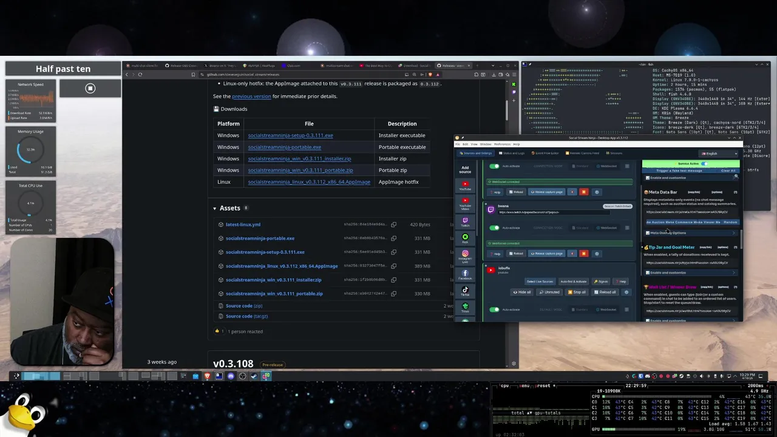Reload the GitHub releases page
Image resolution: width=777 pixels, height=437 pixels.
140,74
